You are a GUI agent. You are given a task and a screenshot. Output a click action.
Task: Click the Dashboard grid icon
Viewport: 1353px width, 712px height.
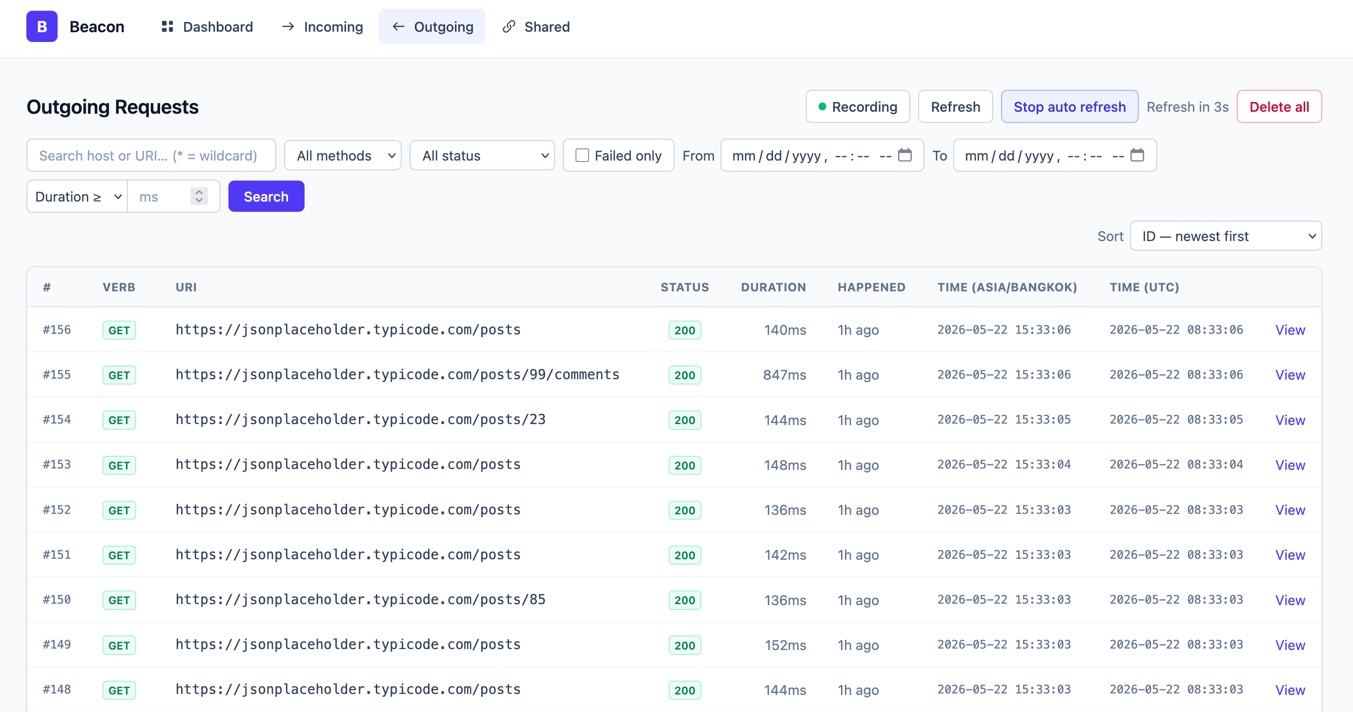pyautogui.click(x=167, y=26)
